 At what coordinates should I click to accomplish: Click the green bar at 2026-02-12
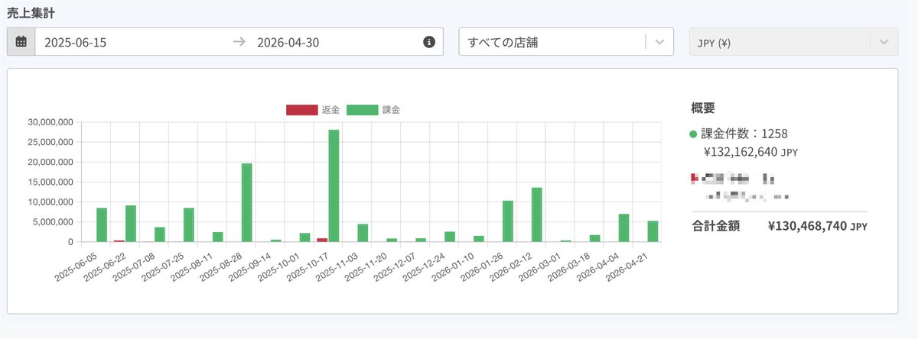(x=537, y=215)
